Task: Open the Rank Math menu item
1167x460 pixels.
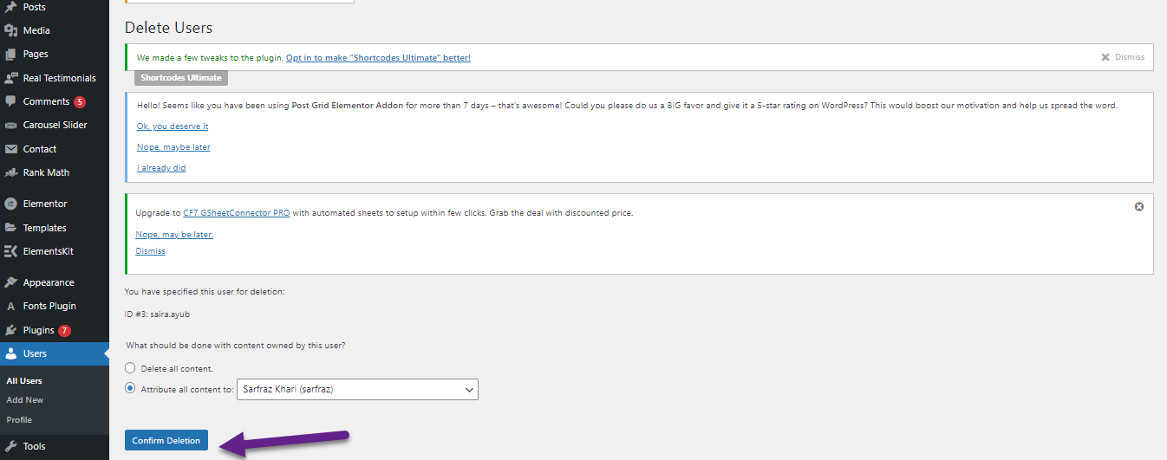Action: point(46,172)
